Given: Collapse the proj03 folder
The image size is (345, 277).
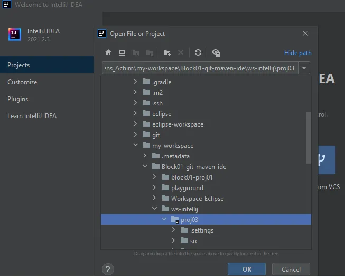Looking at the screenshot, I should pos(164,219).
